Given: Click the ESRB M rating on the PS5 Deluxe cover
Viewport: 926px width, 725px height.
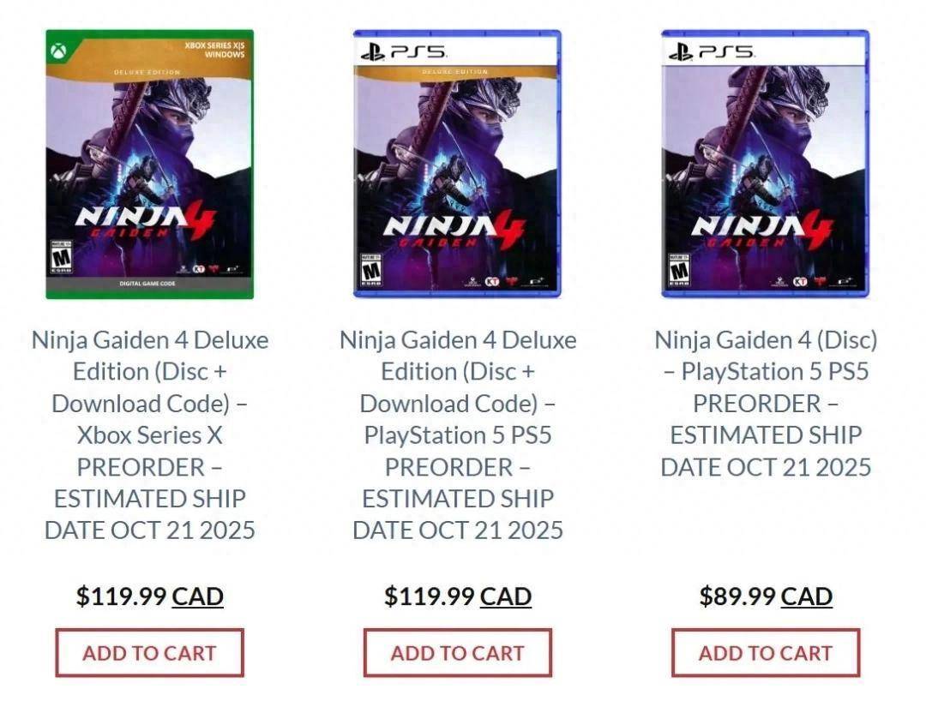Looking at the screenshot, I should tap(370, 269).
